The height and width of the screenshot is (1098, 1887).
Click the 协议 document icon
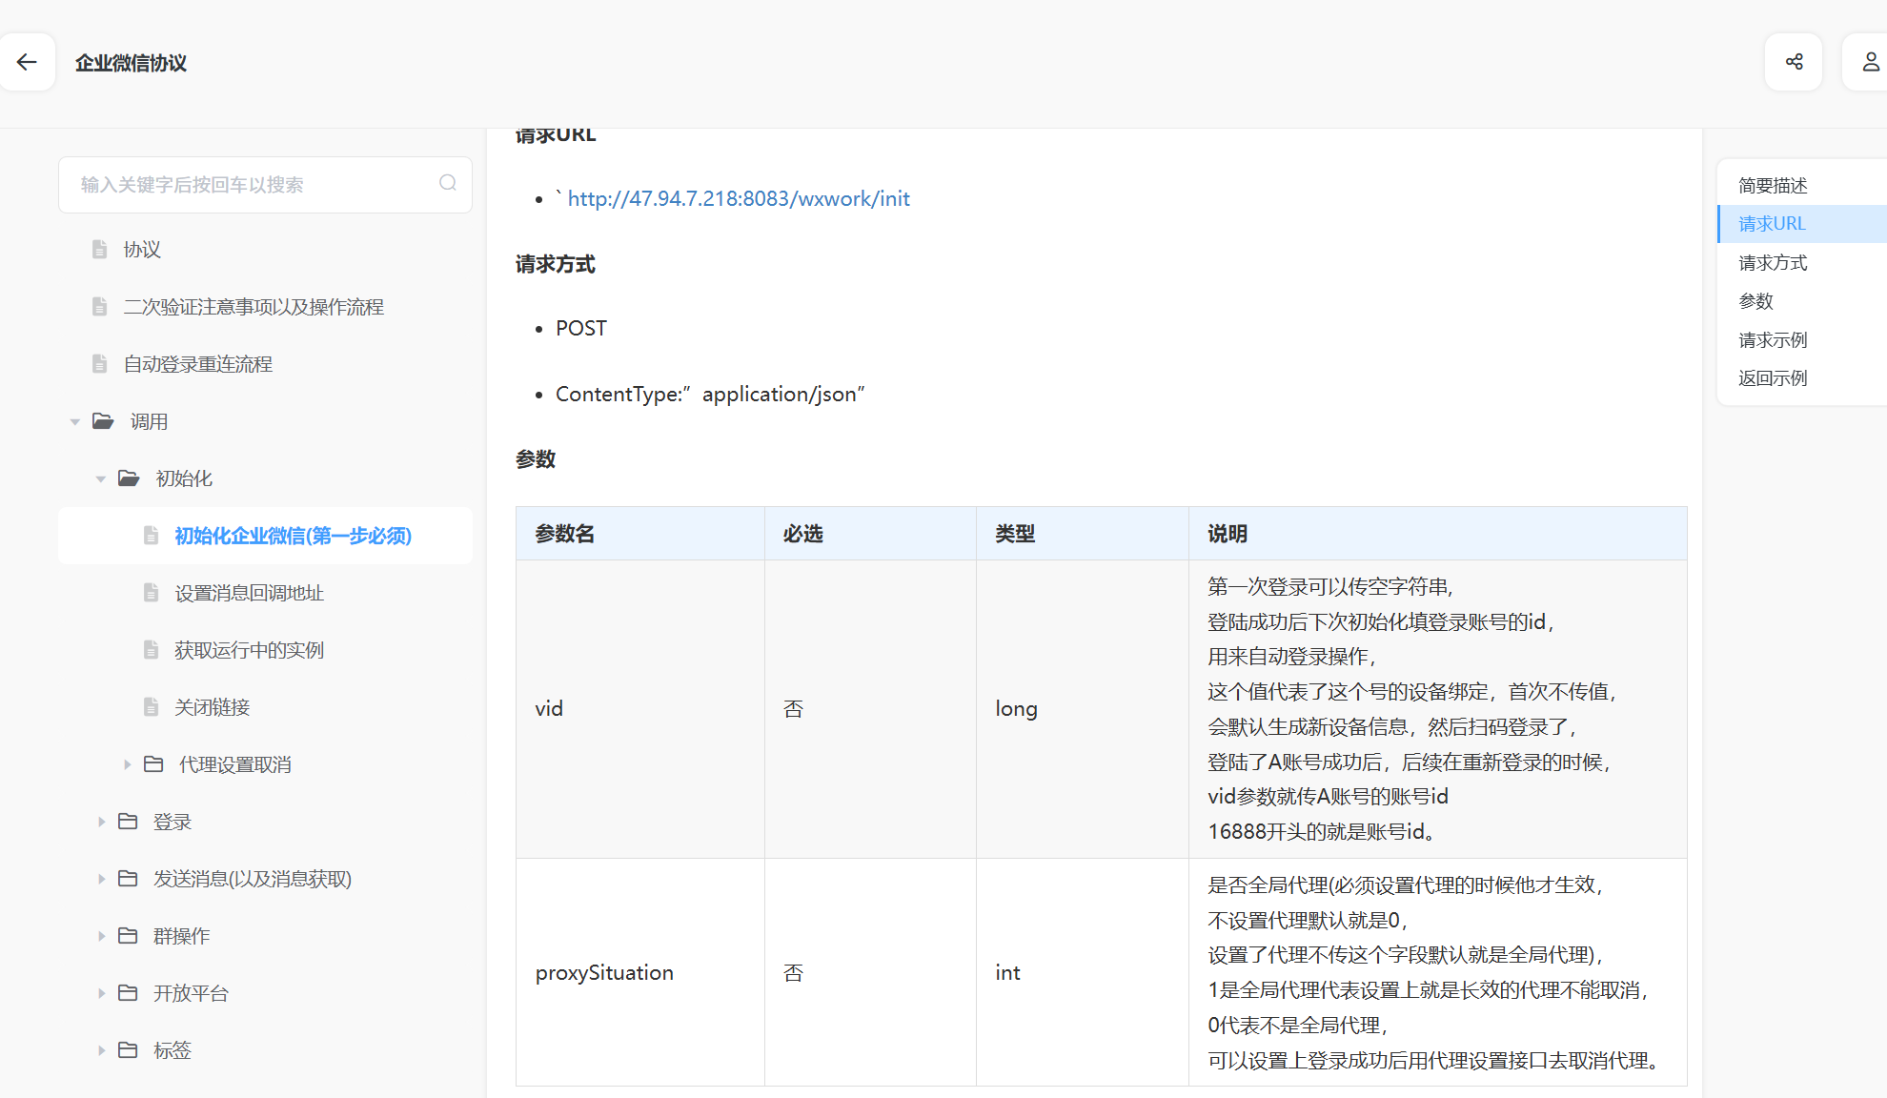point(99,250)
